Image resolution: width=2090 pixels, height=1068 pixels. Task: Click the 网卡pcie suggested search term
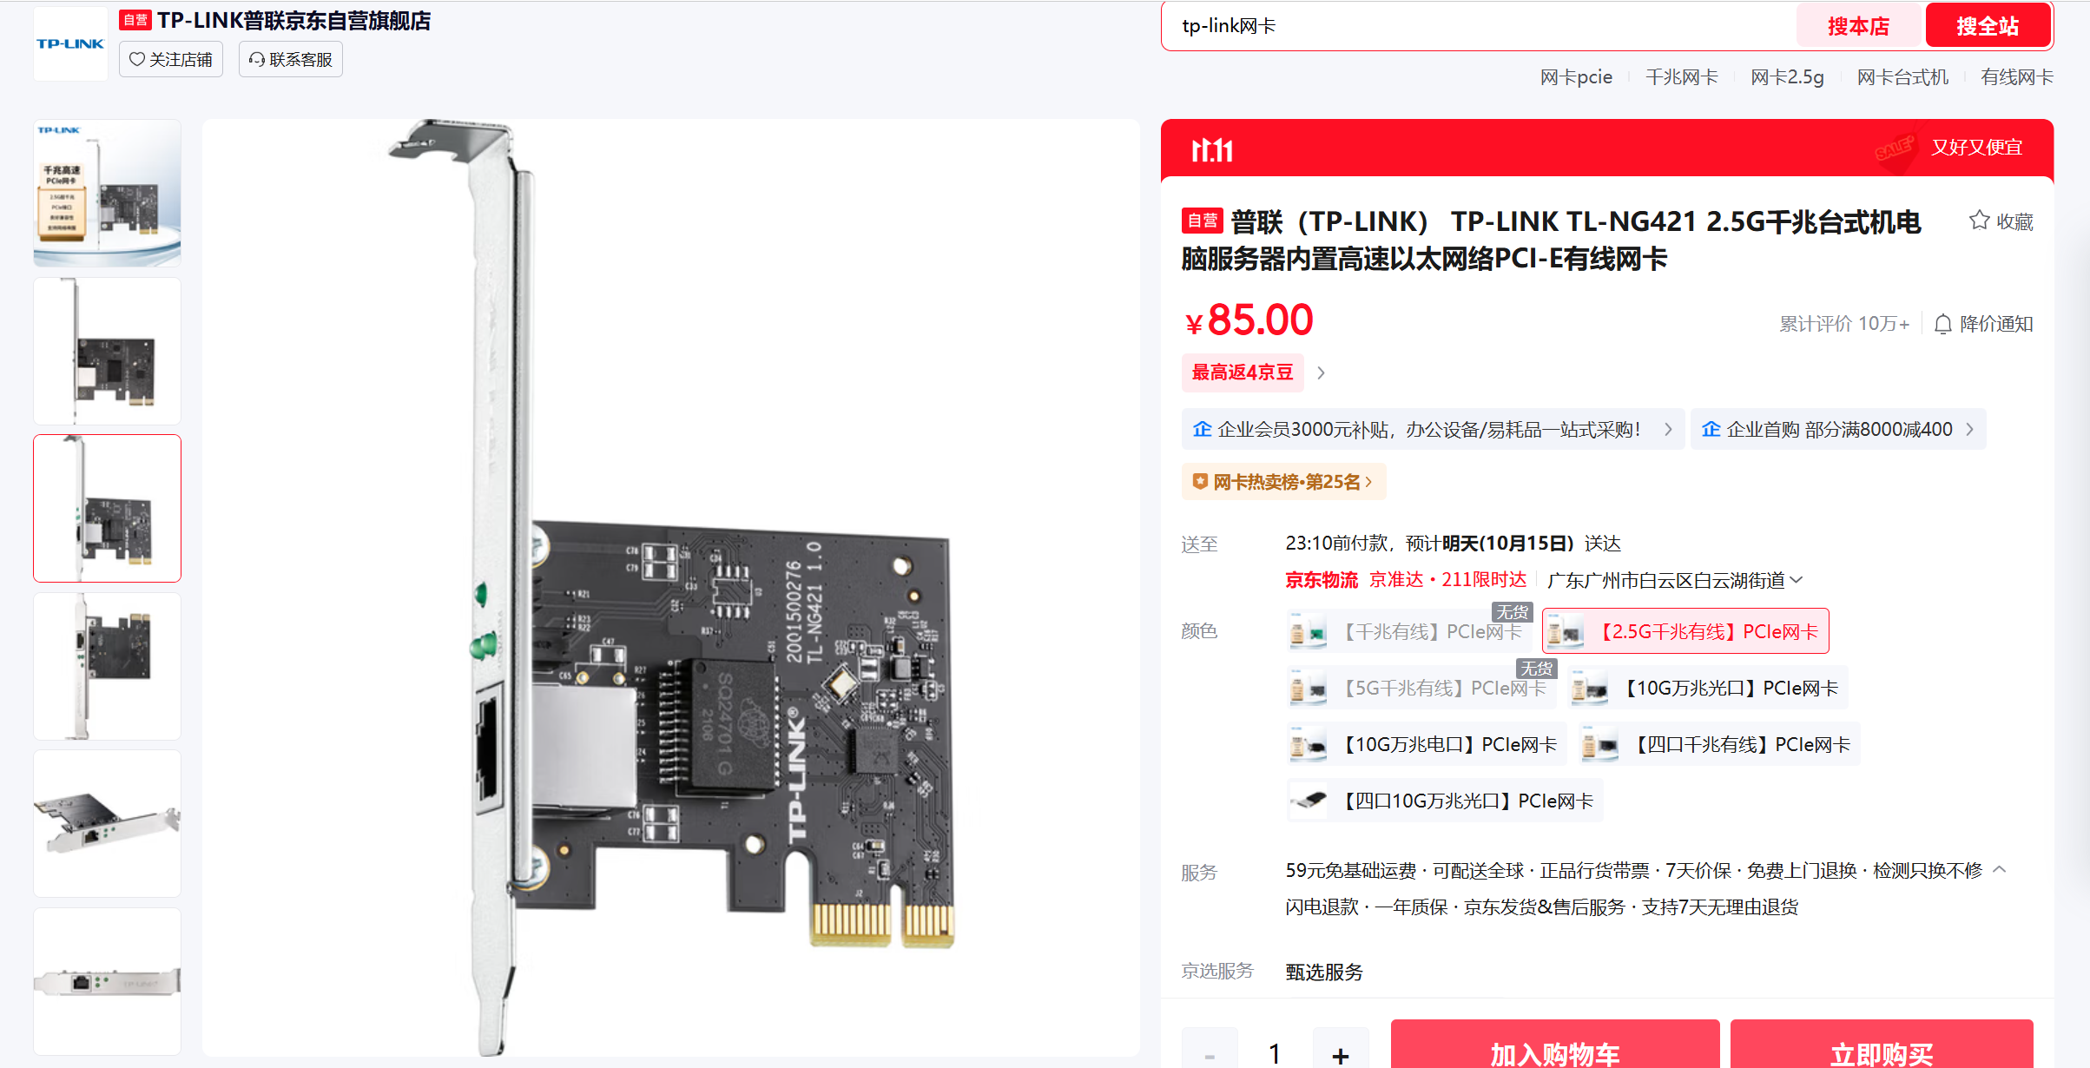[x=1576, y=77]
